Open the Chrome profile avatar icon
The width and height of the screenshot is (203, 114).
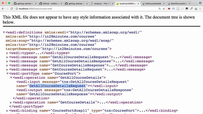[x=200, y=3]
